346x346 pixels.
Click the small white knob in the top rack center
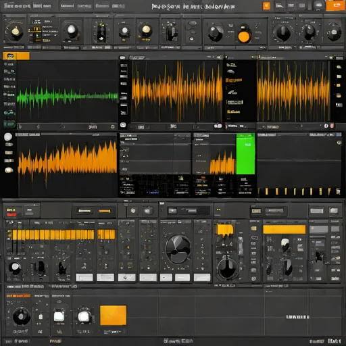point(124,31)
